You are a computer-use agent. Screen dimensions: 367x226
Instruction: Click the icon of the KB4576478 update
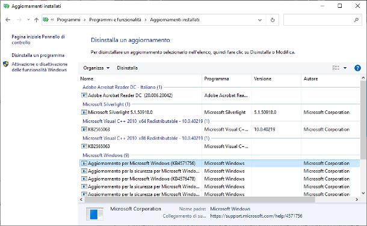[84, 179]
